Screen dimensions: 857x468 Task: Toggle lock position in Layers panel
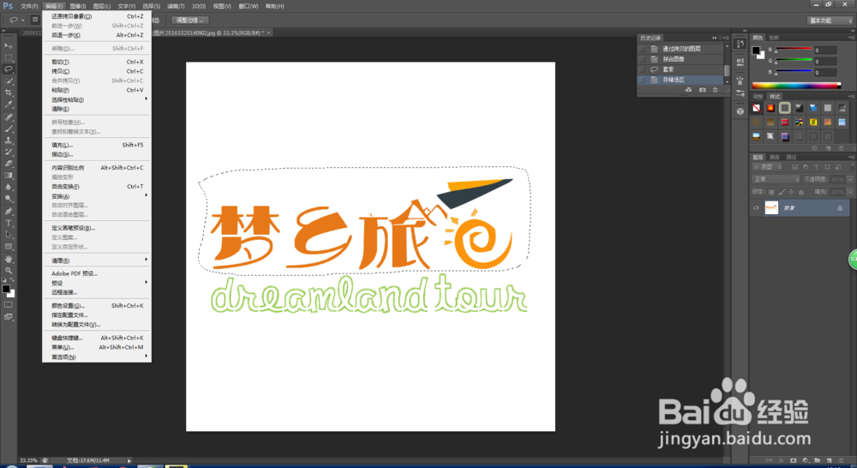coord(791,192)
